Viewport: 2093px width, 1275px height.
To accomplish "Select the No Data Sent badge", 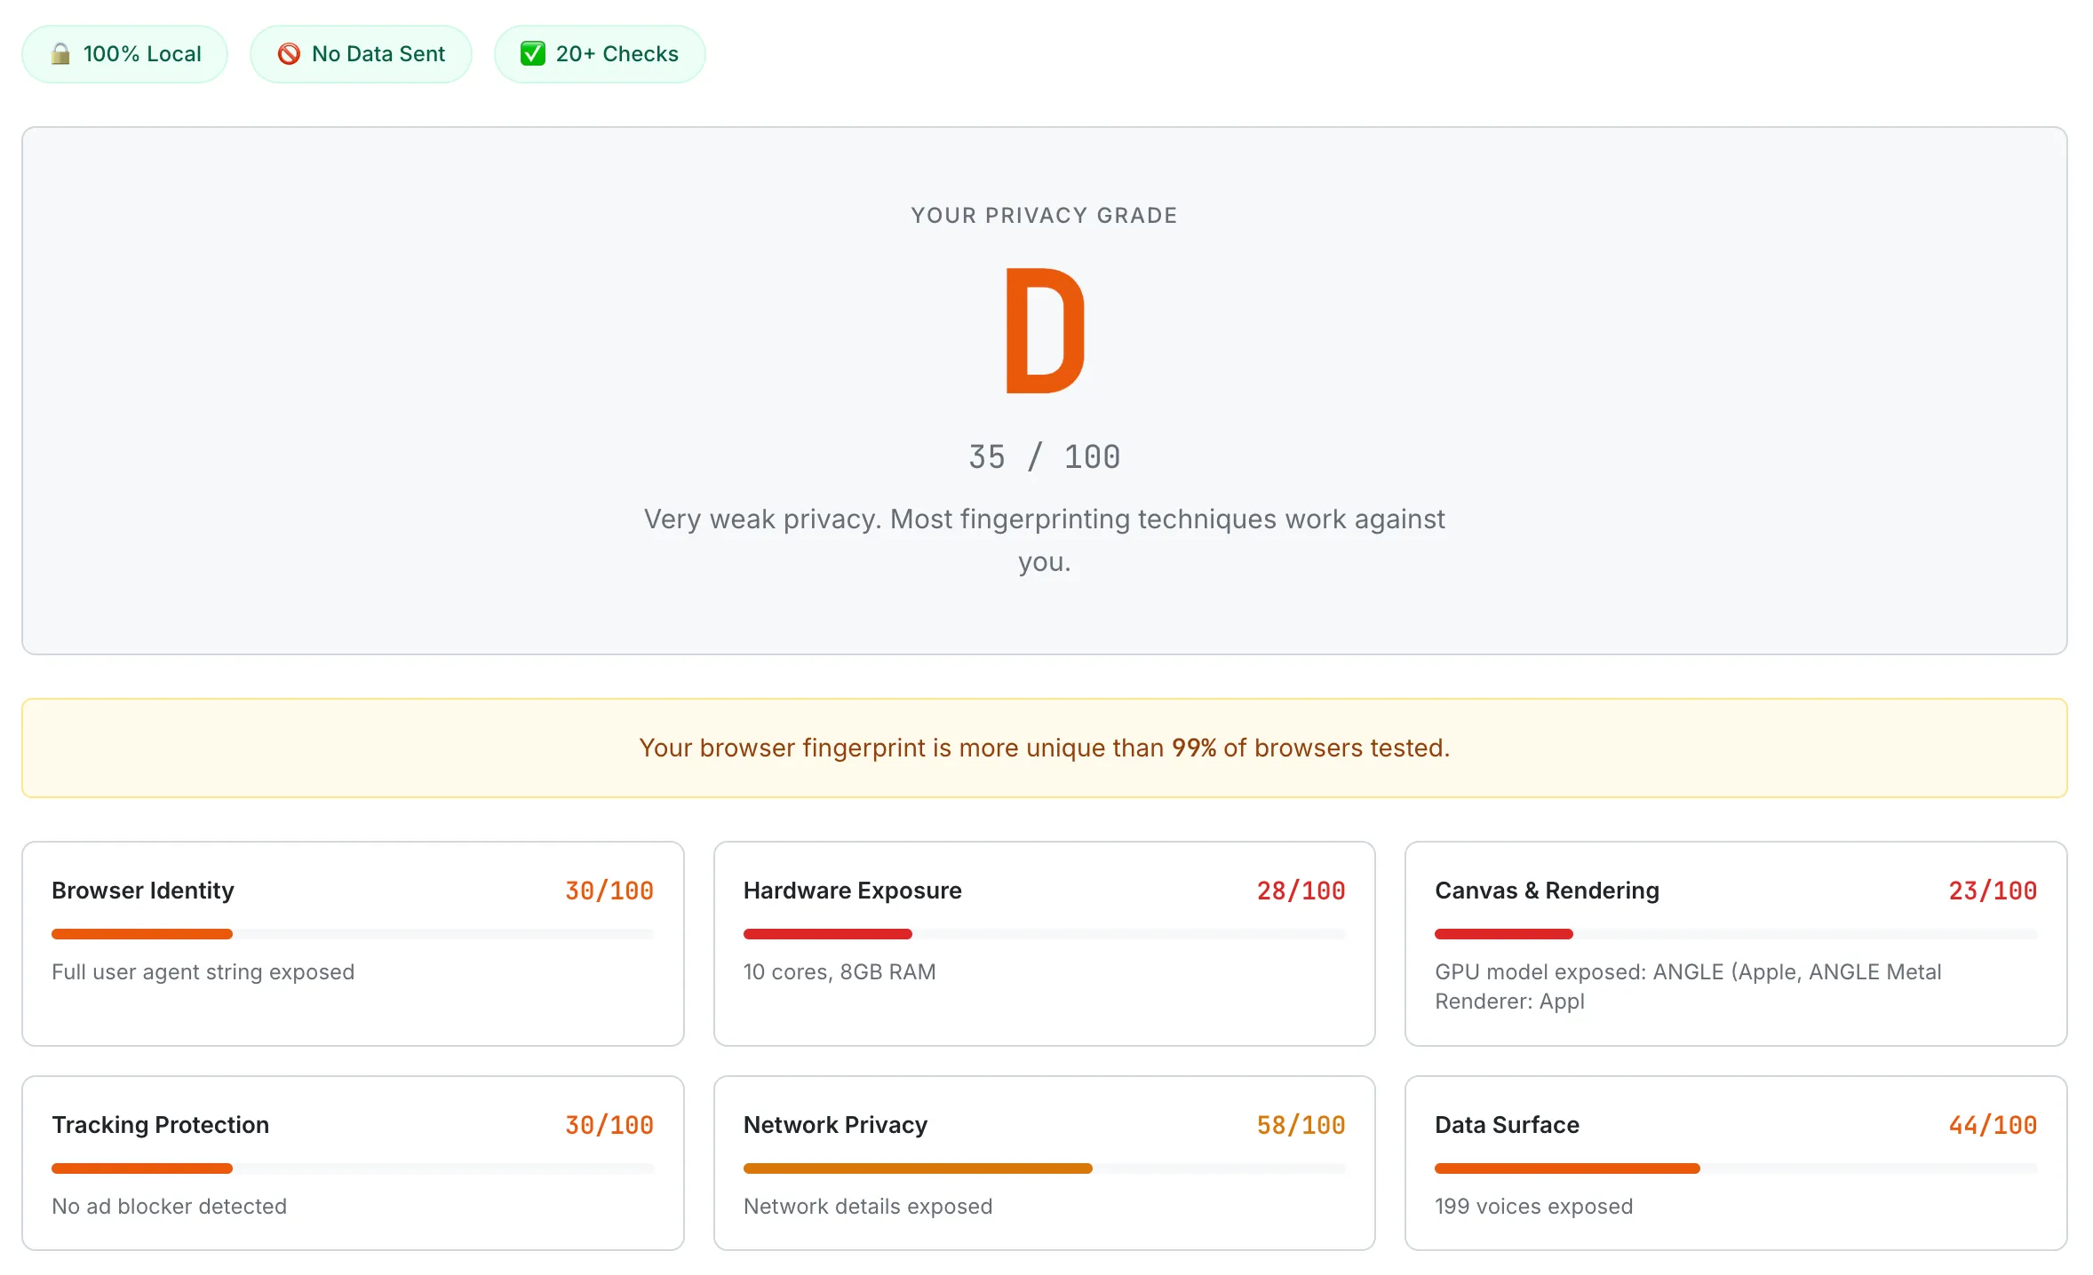I will (x=361, y=53).
